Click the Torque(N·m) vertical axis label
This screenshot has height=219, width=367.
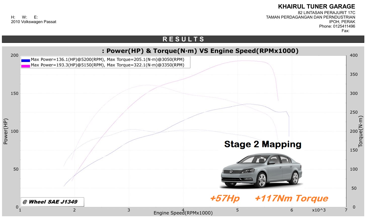[361, 131]
